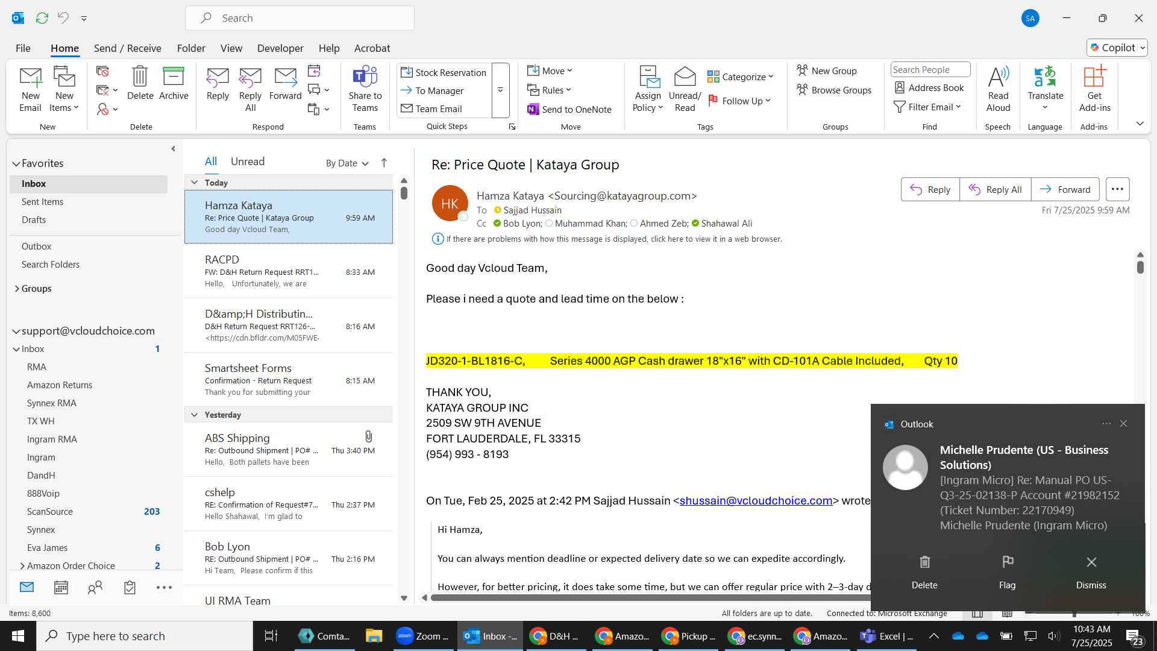Click the Delete trash icon in ribbon
1157x651 pixels.
[140, 83]
